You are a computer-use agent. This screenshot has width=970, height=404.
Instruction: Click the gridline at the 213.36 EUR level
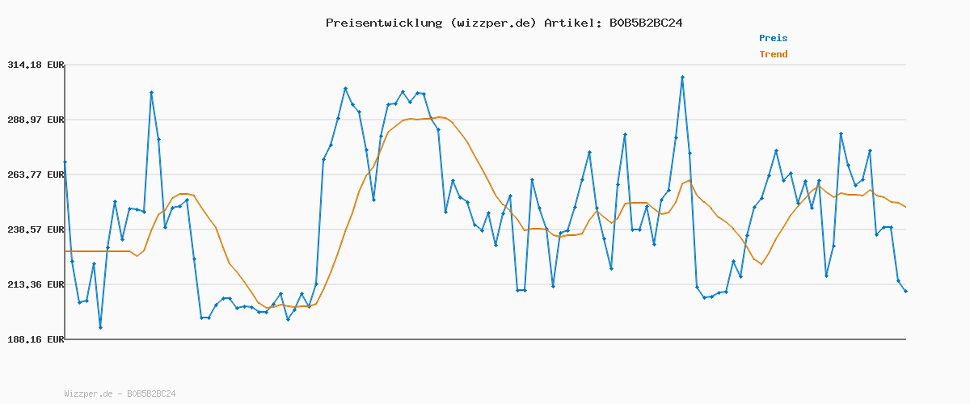click(x=404, y=284)
